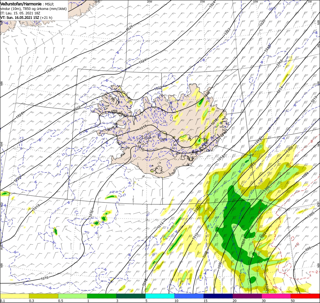Click the '5W' longitude label

[310, 2]
